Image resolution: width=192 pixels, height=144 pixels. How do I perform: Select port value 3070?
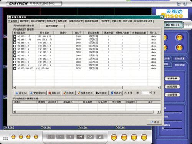click(78, 59)
